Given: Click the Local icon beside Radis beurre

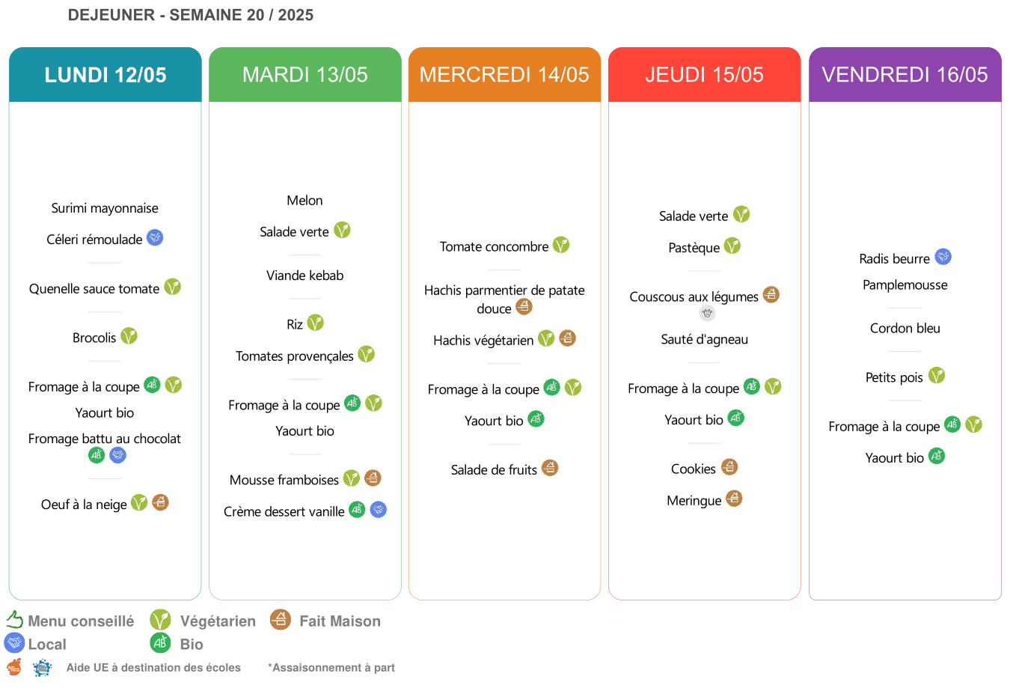Looking at the screenshot, I should [x=943, y=257].
